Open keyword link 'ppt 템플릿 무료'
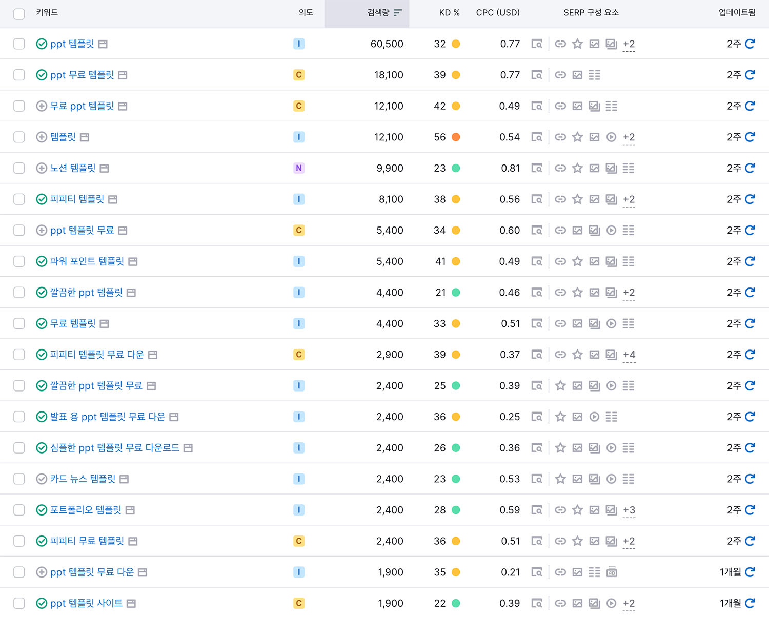The width and height of the screenshot is (769, 618). (82, 231)
